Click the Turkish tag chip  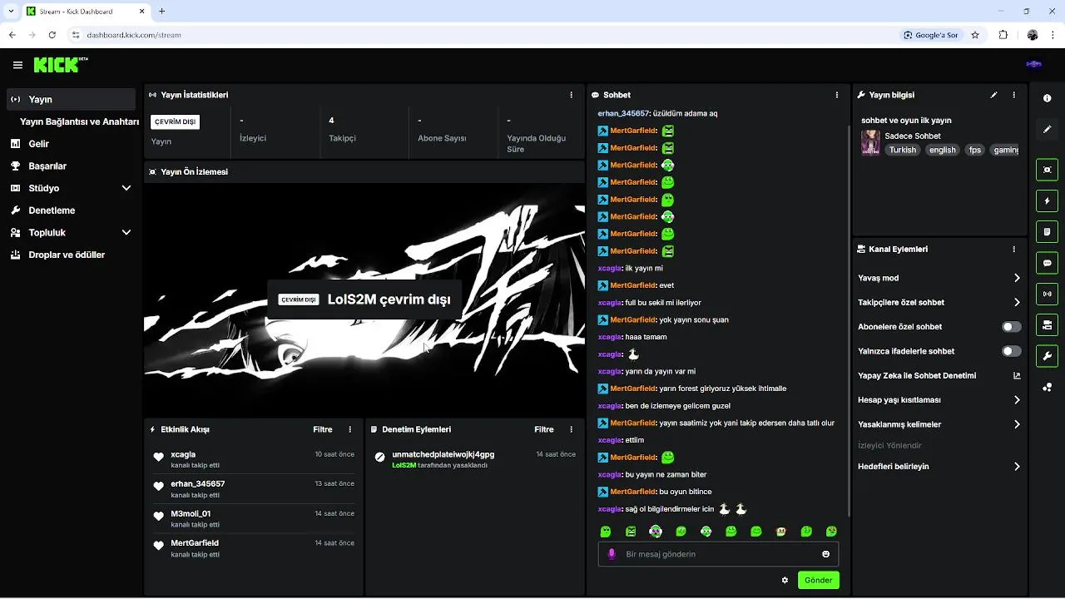tap(902, 150)
